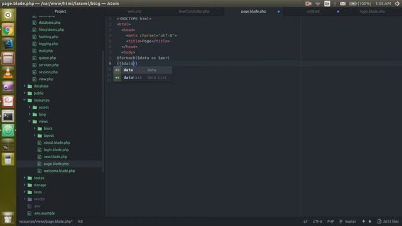Open hashing.php in the tree

(x=48, y=36)
